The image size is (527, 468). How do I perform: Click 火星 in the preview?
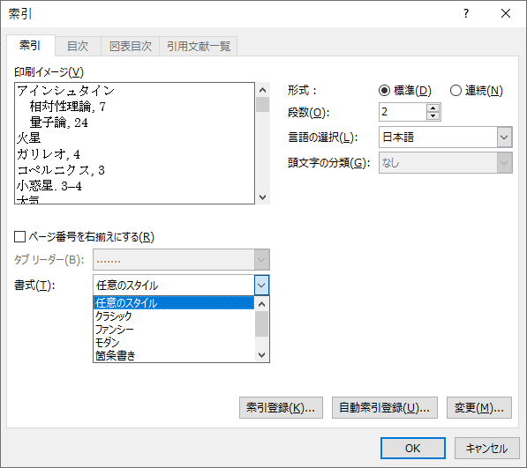29,138
